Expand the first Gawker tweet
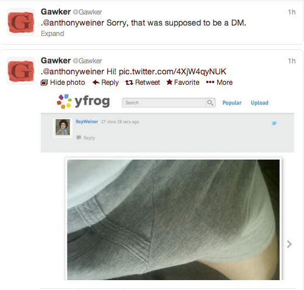Viewport: 304px width, 290px height. [x=52, y=34]
